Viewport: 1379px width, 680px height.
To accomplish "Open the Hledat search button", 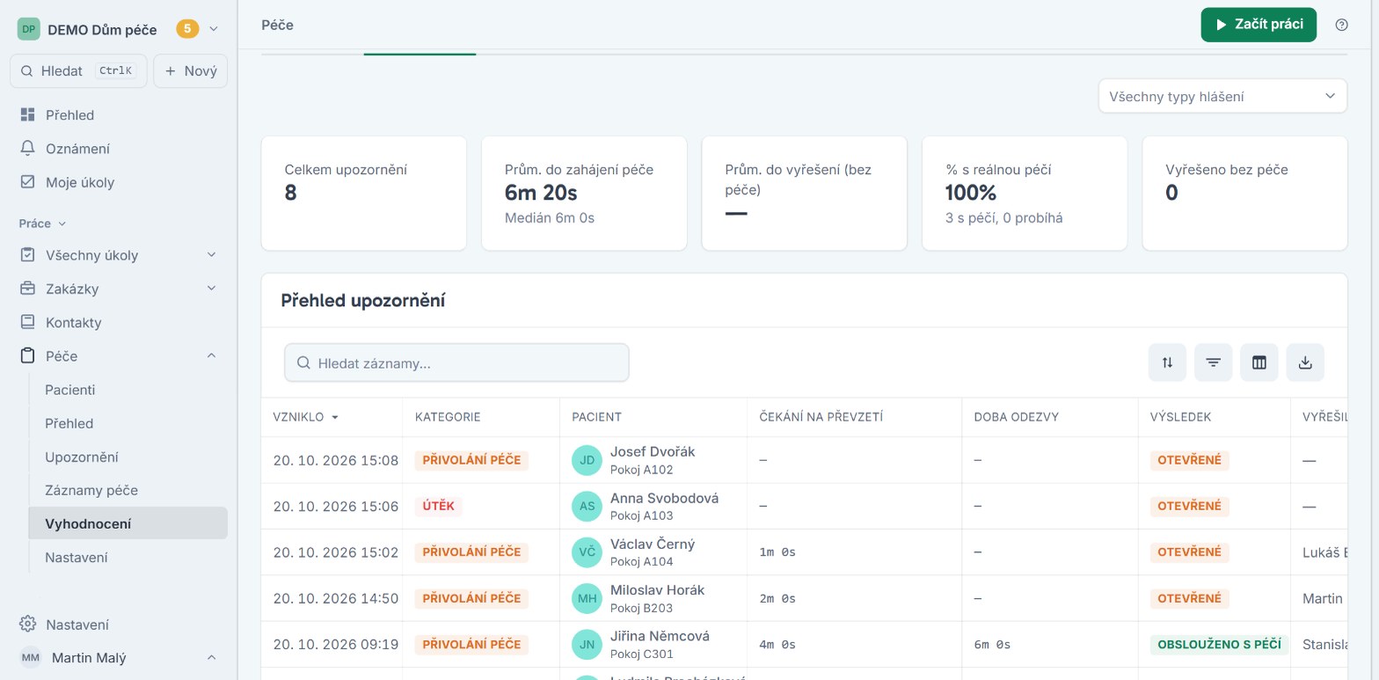I will click(78, 71).
